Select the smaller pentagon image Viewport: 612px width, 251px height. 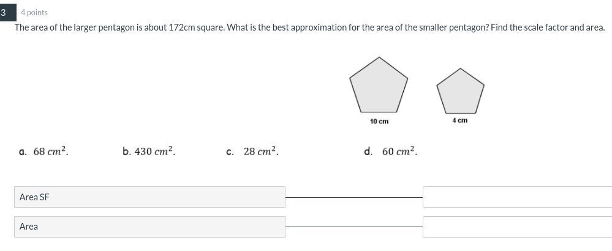pos(460,90)
